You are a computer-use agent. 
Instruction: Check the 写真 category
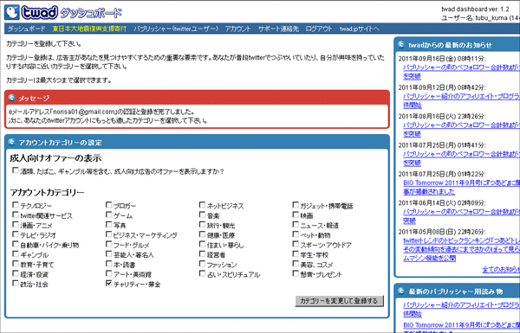pyautogui.click(x=109, y=224)
